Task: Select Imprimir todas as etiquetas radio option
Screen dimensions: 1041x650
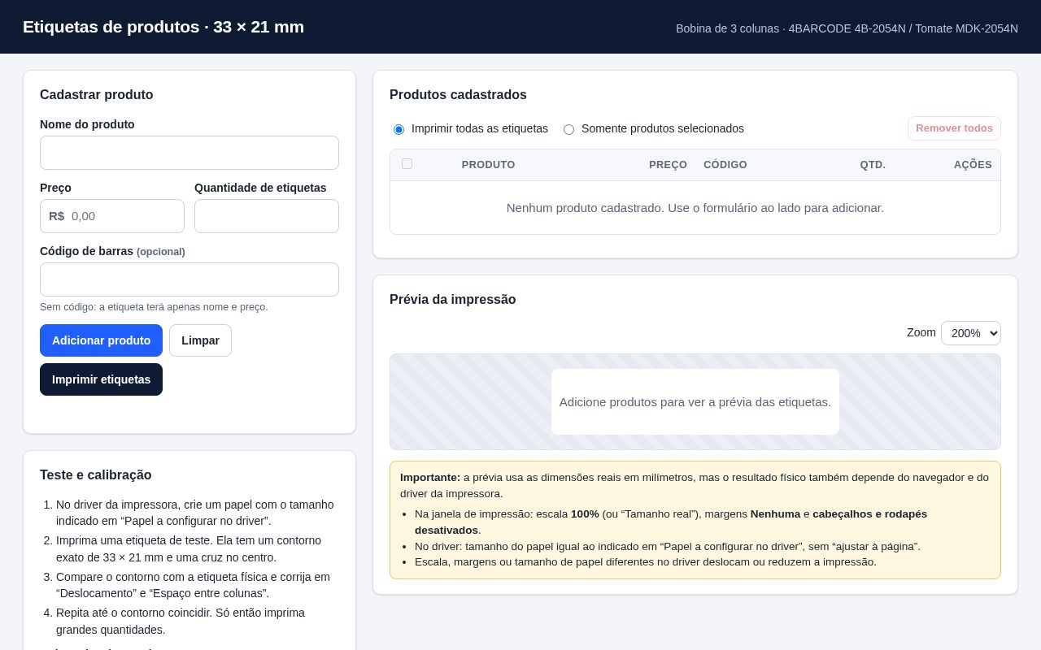Action: tap(399, 129)
